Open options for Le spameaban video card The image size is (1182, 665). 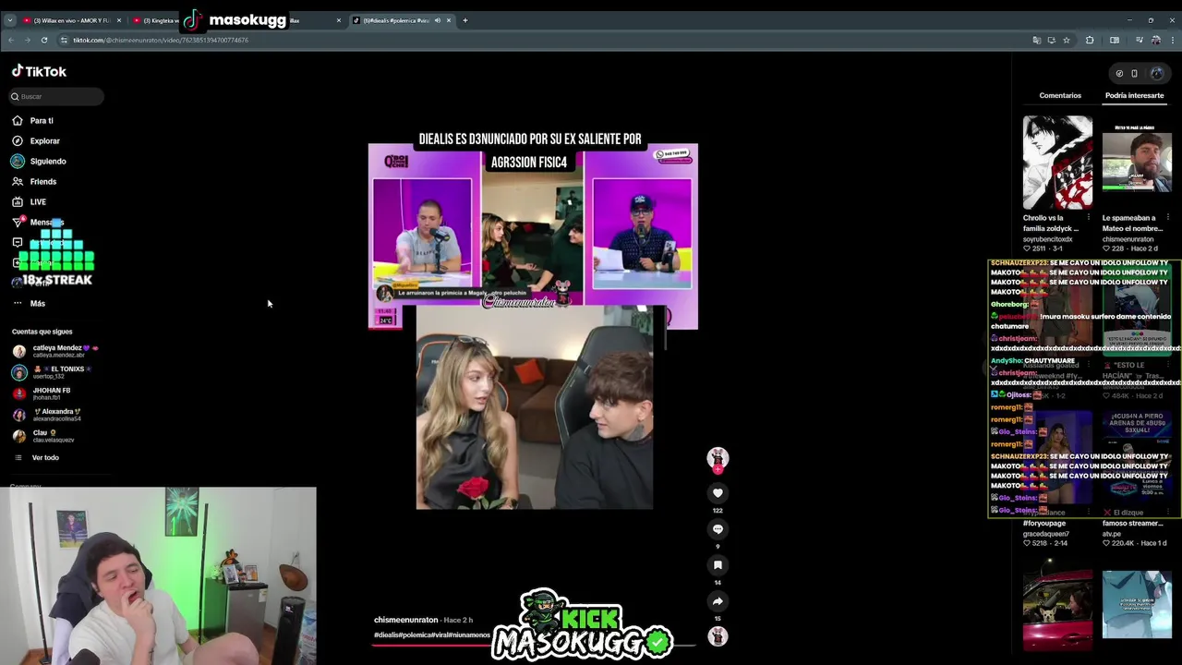tap(1167, 218)
